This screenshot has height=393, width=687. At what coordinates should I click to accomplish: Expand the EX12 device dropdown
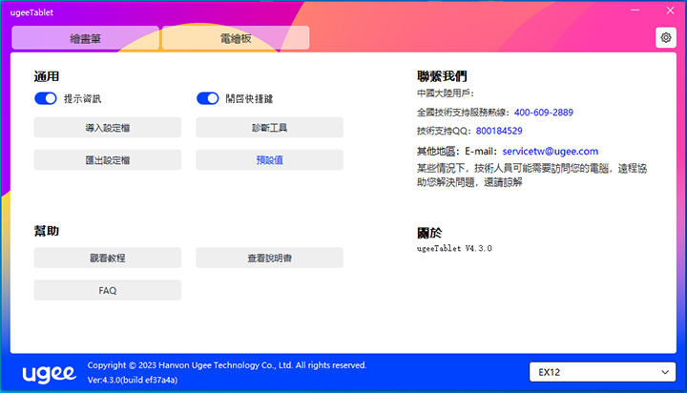[x=602, y=371]
